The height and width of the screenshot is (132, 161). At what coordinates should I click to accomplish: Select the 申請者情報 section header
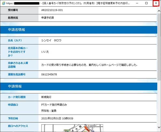pos(17,30)
